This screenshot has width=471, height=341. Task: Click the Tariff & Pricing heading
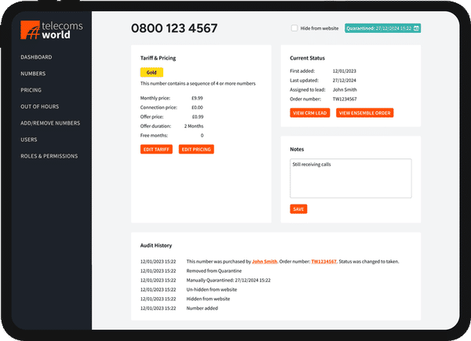[158, 58]
